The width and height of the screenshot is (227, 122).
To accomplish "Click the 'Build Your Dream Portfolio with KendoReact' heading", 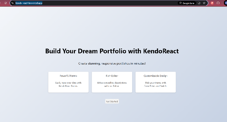I will point(112,51).
